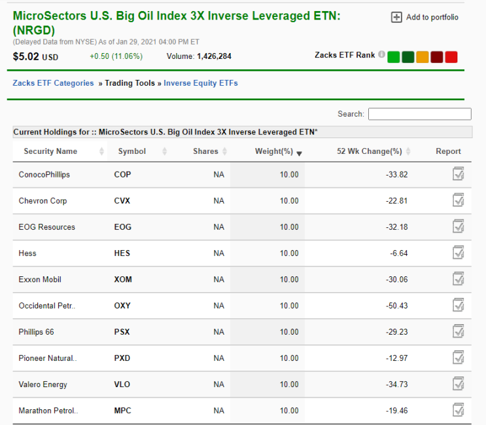Image resolution: width=486 pixels, height=425 pixels.
Task: Click the OXY ticker symbol
Action: click(122, 306)
